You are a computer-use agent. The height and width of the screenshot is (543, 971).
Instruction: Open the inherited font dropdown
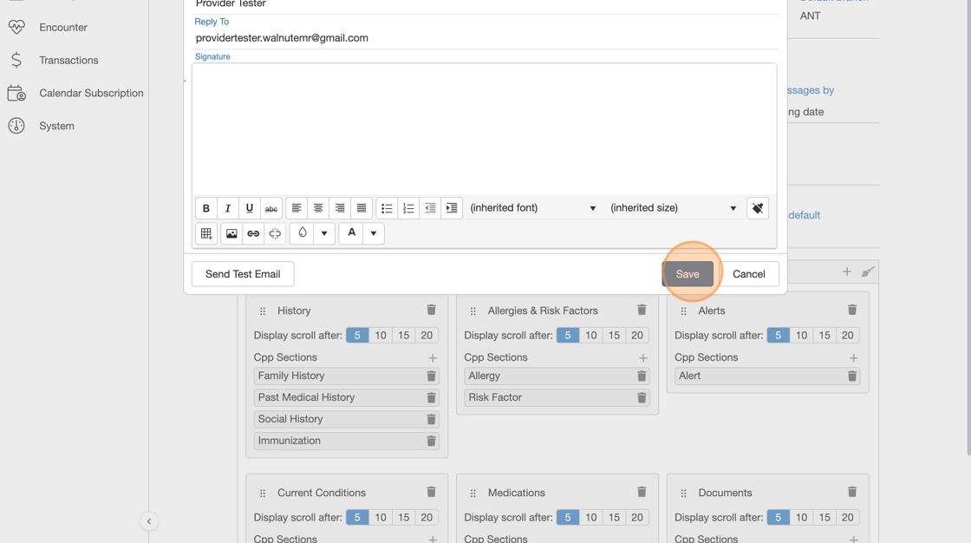click(532, 208)
